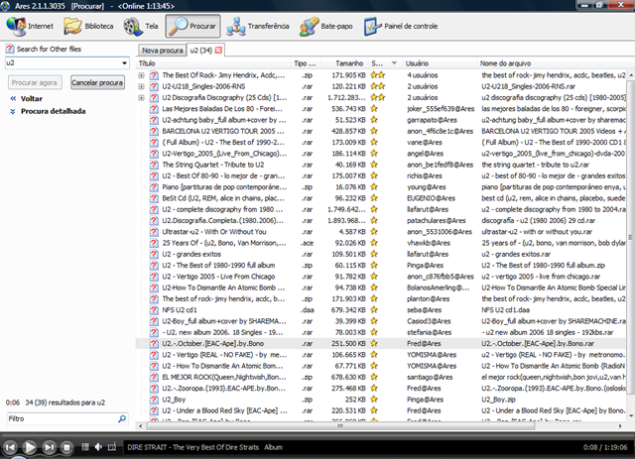Expand U2 Discografia Discography result
Image resolution: width=635 pixels, height=459 pixels.
click(143, 98)
